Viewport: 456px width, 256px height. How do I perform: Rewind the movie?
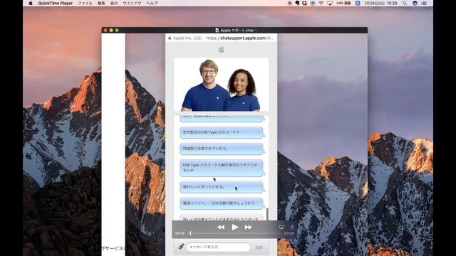pos(221,228)
